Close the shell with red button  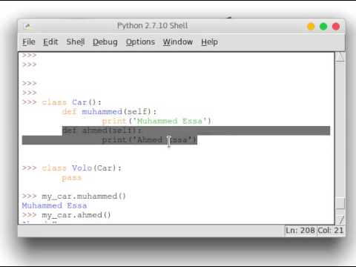click(336, 27)
